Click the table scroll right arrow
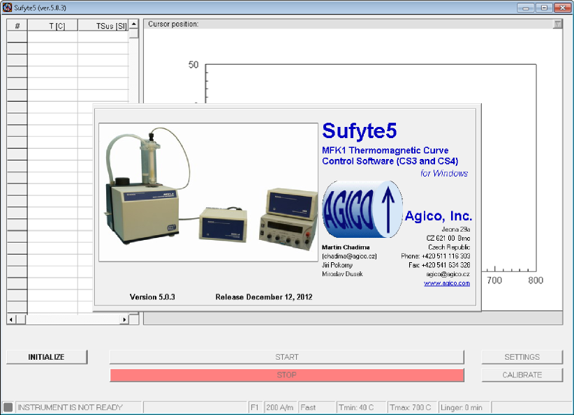This screenshot has height=415, width=574. click(x=124, y=319)
